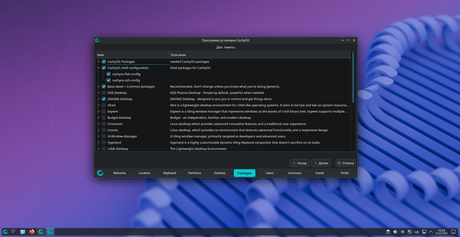This screenshot has width=460, height=237.
Task: Show hidden system tray icons
Action: pyautogui.click(x=431, y=232)
